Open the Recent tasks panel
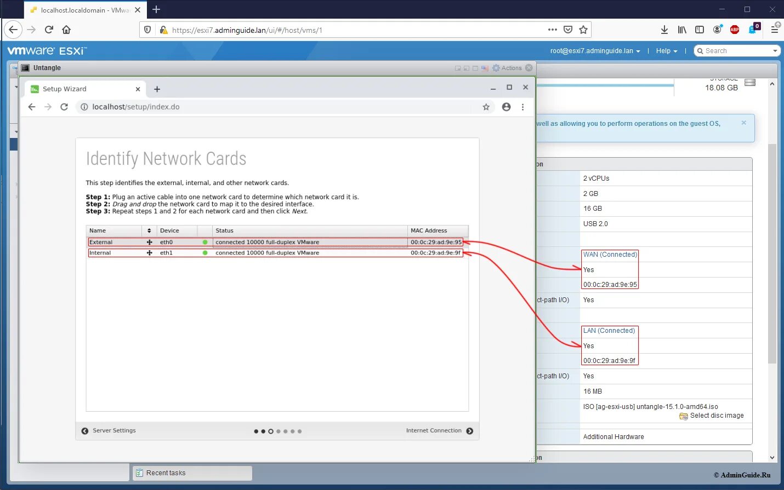784x490 pixels. [x=192, y=473]
